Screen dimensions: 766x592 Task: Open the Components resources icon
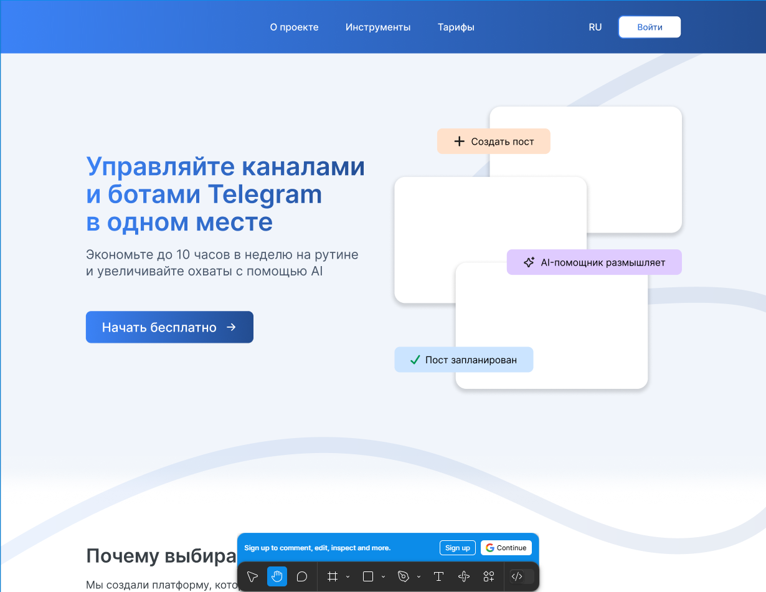click(489, 576)
